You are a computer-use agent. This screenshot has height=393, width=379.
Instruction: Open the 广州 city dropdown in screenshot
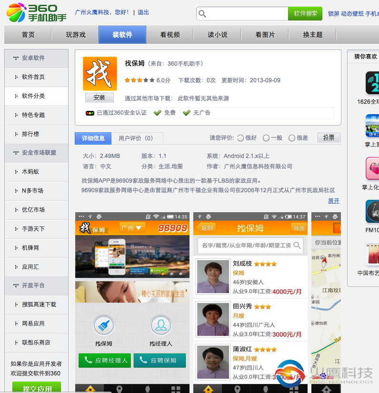tap(132, 228)
